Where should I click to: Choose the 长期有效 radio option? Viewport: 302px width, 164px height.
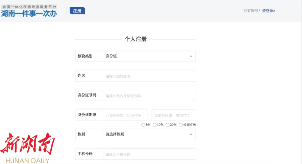(181, 125)
